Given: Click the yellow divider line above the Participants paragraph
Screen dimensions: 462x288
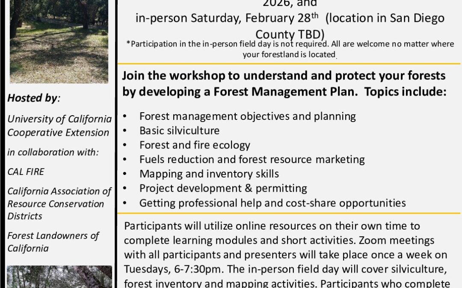Looking at the screenshot, I should tap(289, 213).
